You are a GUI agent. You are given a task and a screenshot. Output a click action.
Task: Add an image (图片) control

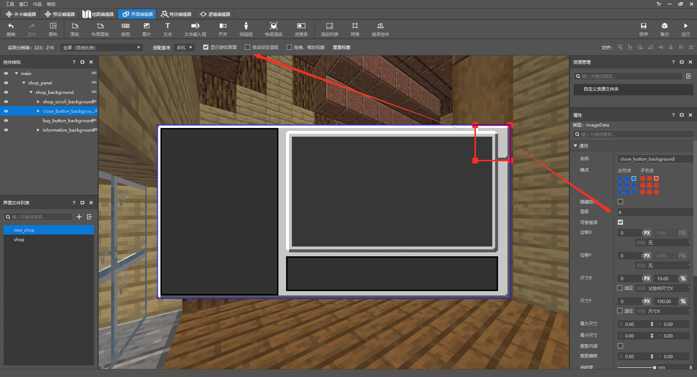(x=147, y=29)
